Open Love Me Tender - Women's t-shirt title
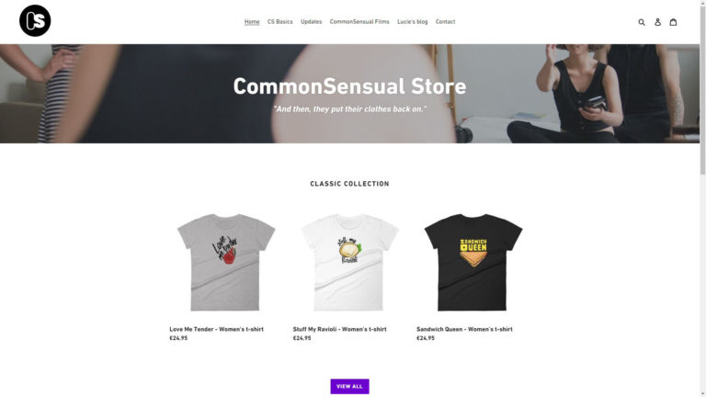Viewport: 706px width, 397px height. 217,329
